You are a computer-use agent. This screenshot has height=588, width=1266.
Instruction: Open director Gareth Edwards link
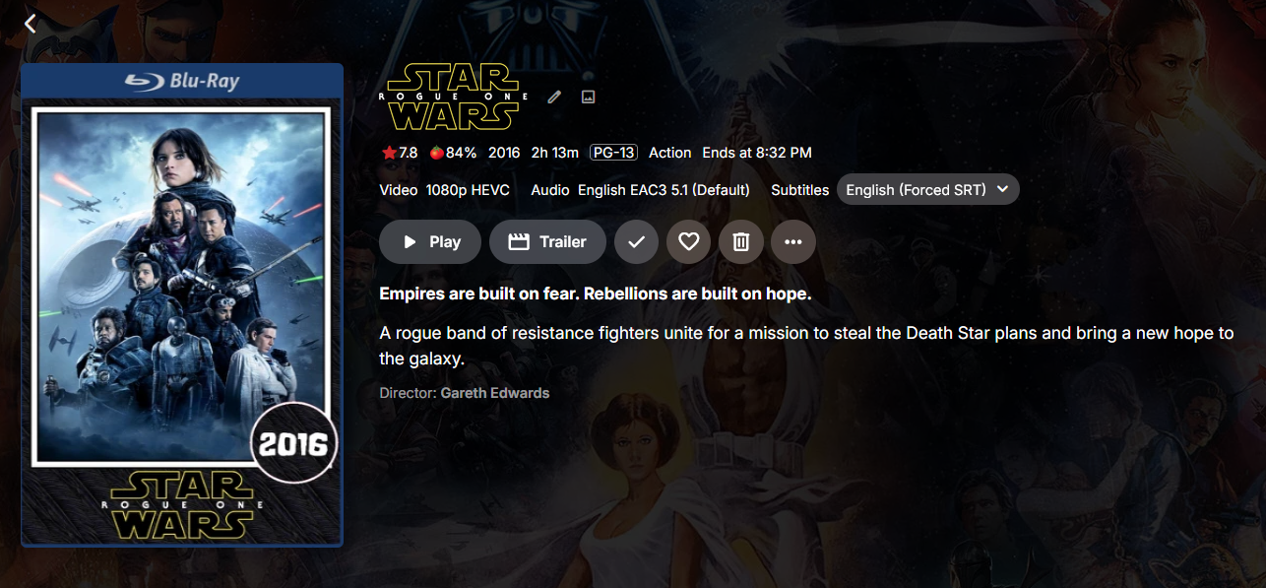click(x=495, y=393)
